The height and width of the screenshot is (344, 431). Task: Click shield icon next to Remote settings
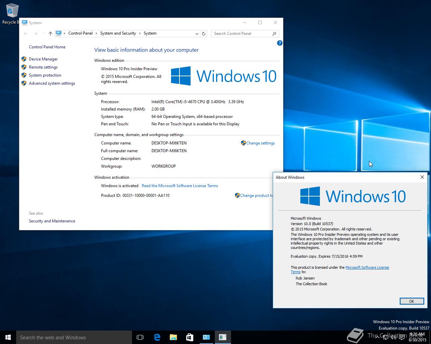coord(24,67)
